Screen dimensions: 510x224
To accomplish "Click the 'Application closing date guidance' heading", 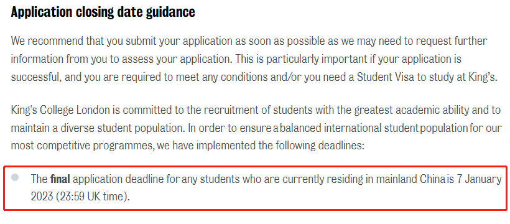I will tap(103, 12).
